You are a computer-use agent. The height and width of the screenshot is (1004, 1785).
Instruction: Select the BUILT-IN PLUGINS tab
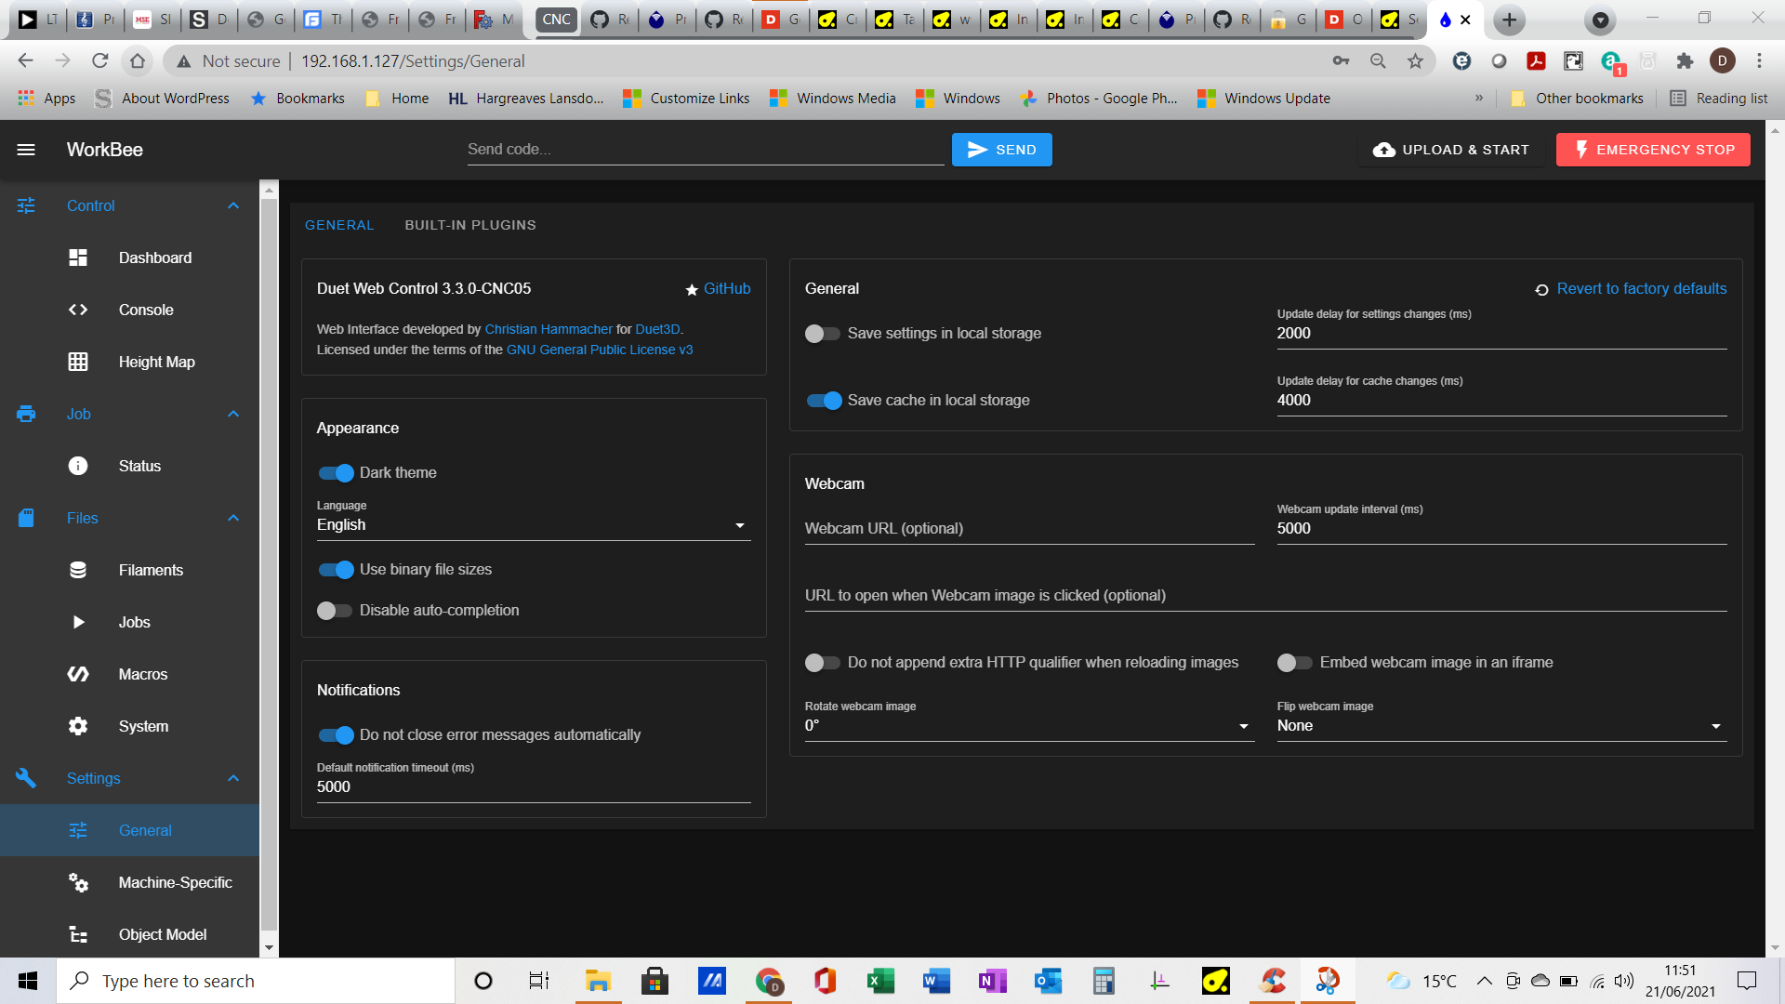(x=470, y=224)
